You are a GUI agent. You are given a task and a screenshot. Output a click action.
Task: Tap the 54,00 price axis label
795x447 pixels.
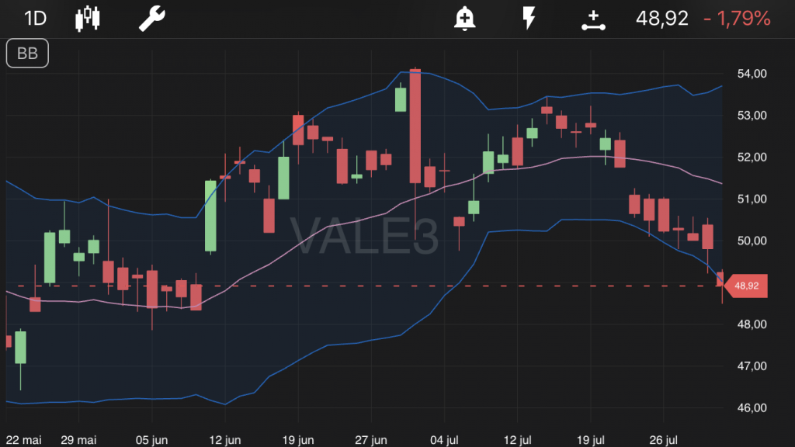tap(752, 74)
